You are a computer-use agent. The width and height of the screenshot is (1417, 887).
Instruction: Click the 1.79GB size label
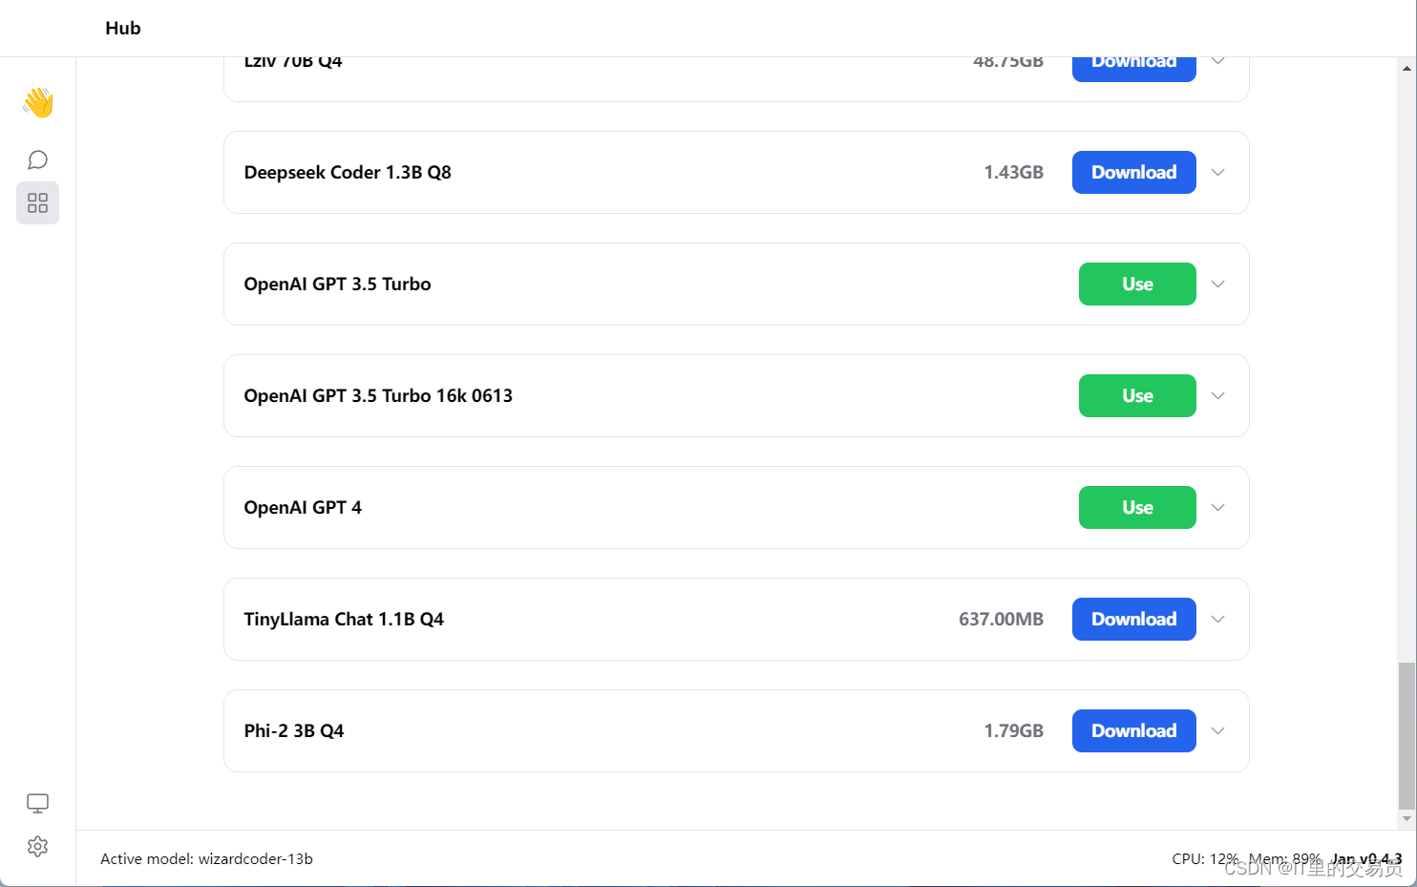pyautogui.click(x=1013, y=731)
